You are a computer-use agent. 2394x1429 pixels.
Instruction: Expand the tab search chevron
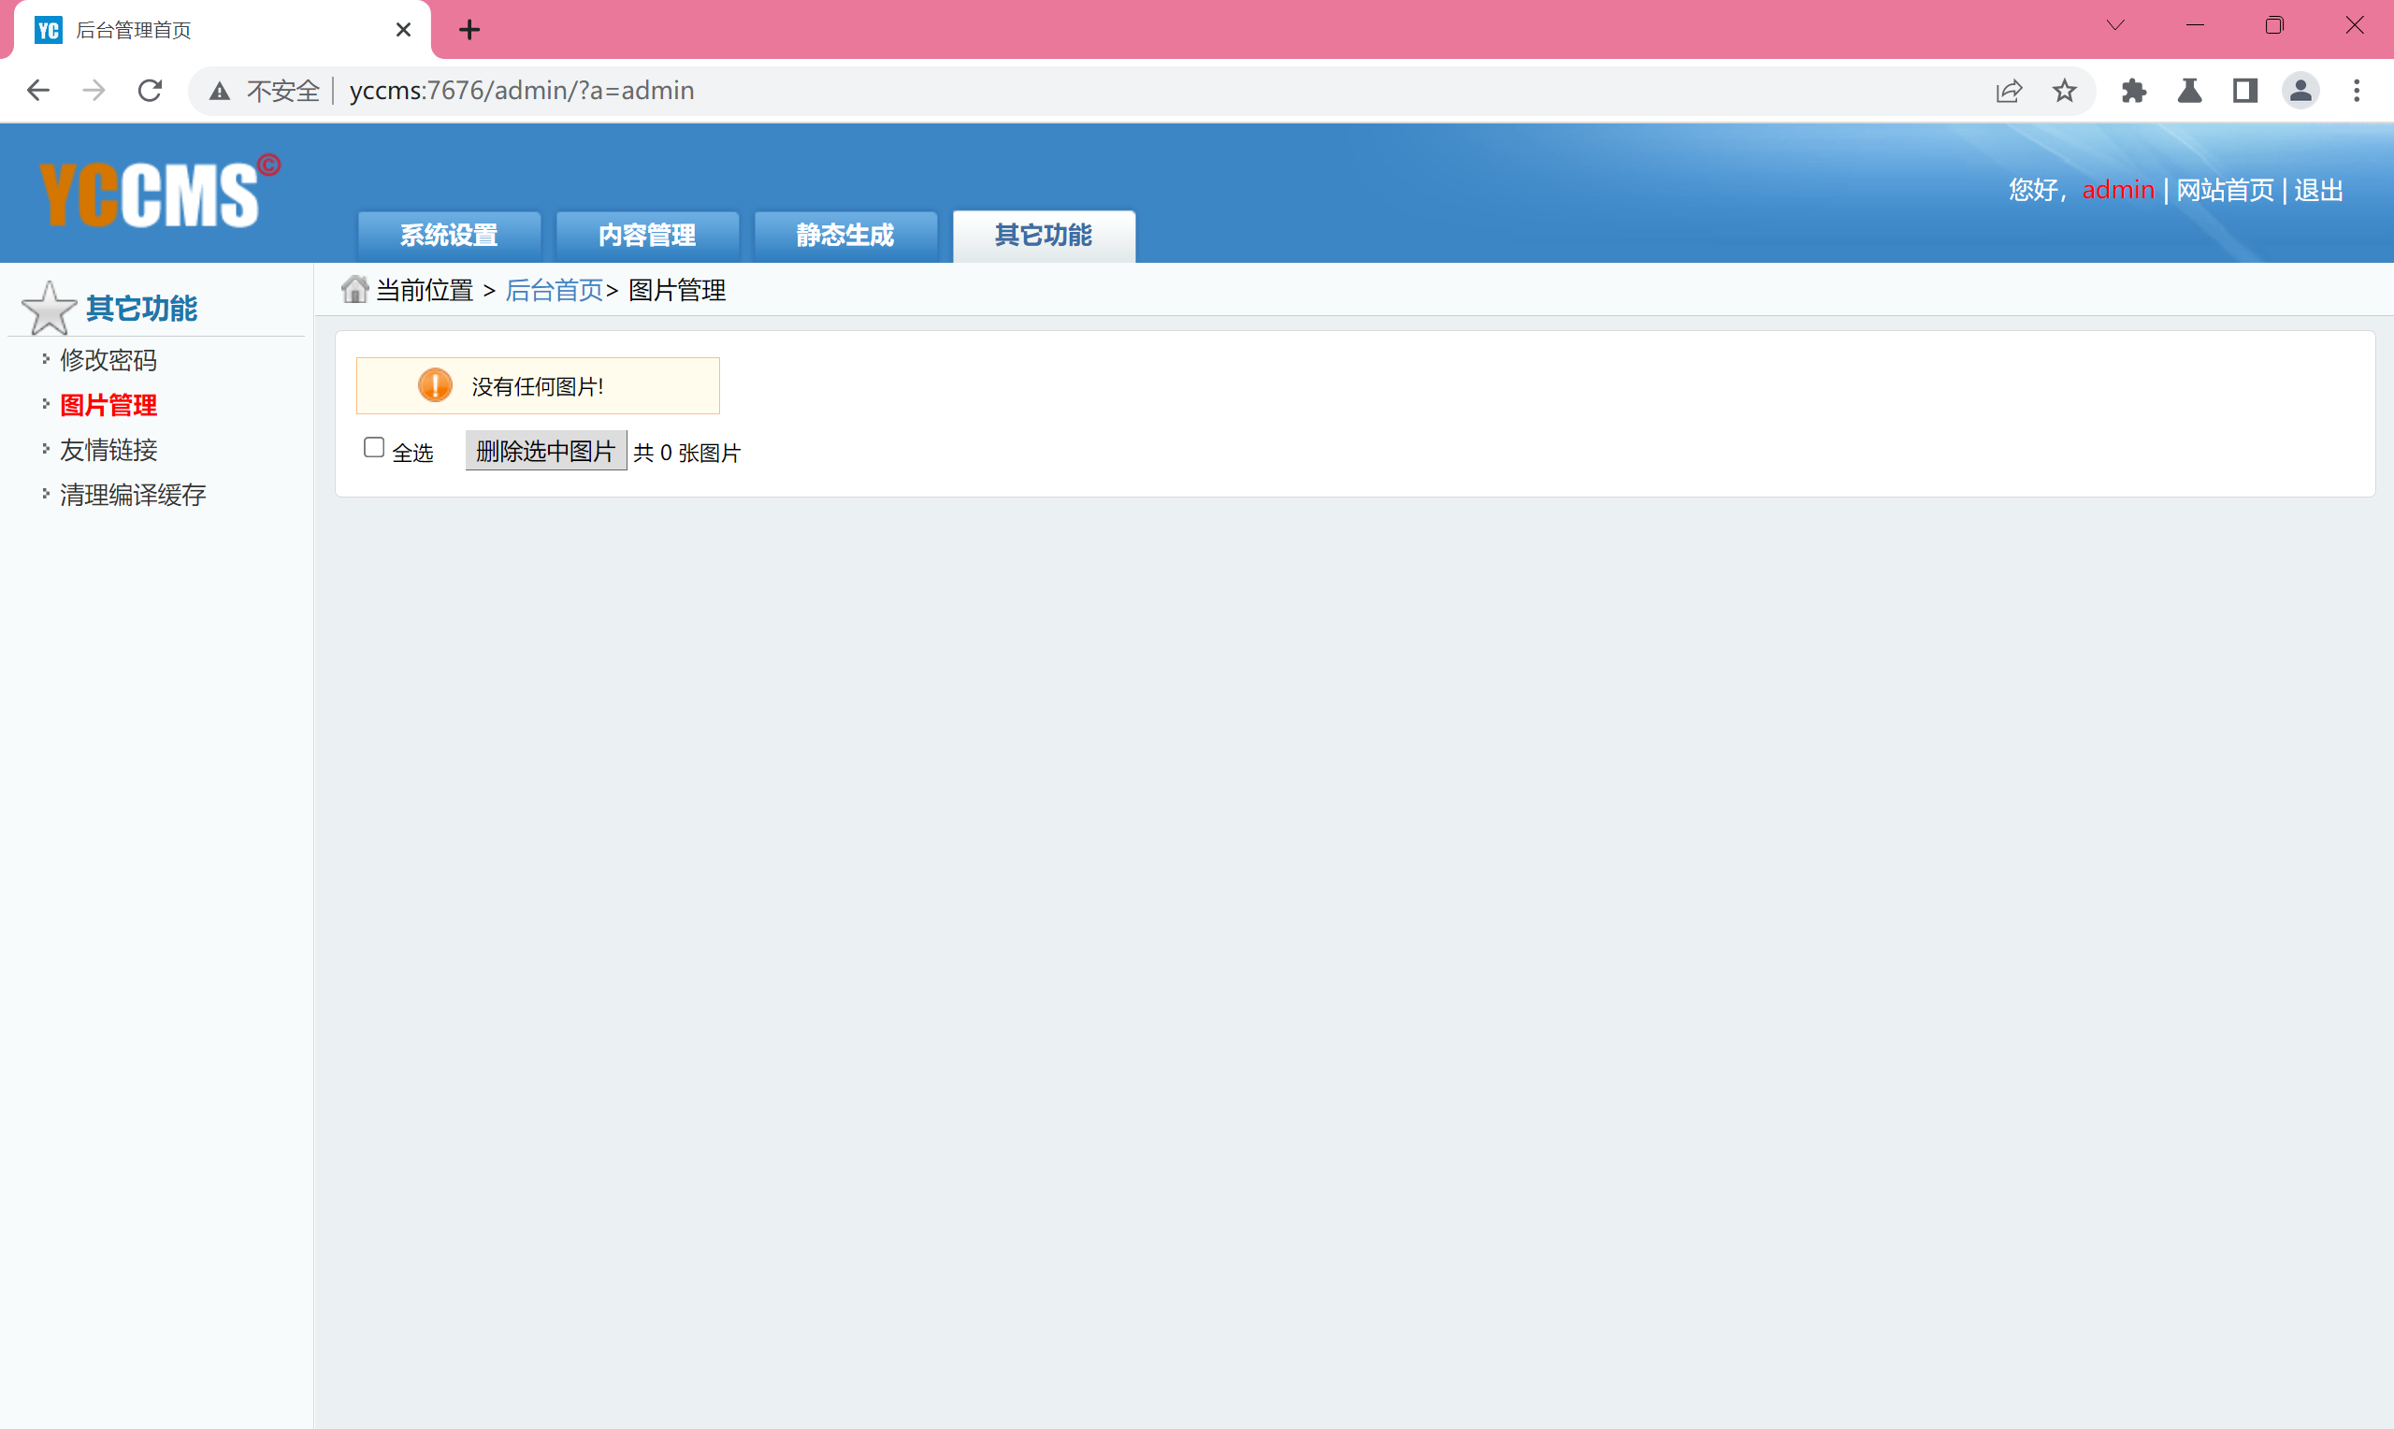point(2114,26)
